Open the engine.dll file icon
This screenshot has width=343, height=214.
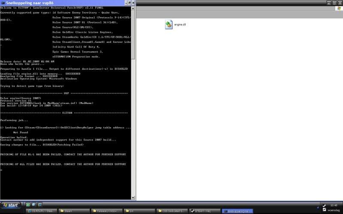(168, 24)
